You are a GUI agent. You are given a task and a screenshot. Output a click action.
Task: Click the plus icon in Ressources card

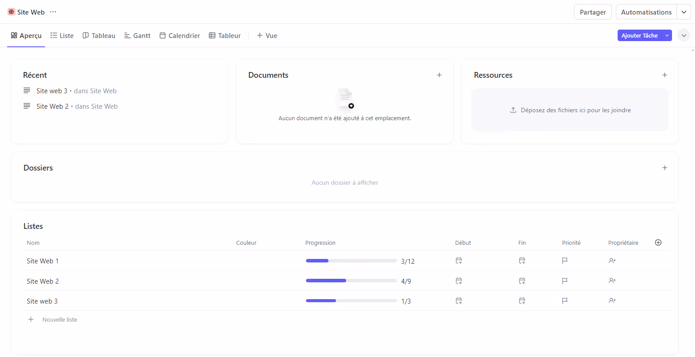(x=664, y=75)
